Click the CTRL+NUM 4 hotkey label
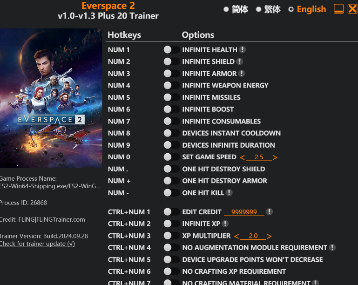Image resolution: width=358 pixels, height=285 pixels. pyautogui.click(x=129, y=248)
